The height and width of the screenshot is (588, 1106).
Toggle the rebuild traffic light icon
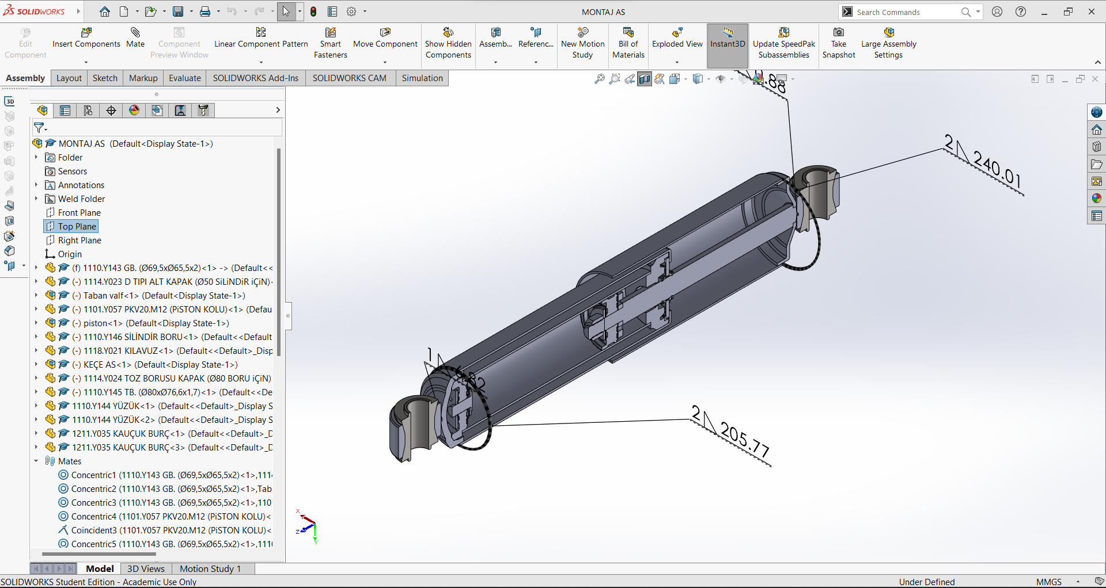tap(313, 12)
